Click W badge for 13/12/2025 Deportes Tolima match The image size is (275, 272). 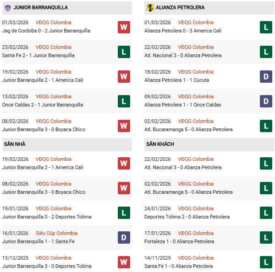(x=124, y=262)
